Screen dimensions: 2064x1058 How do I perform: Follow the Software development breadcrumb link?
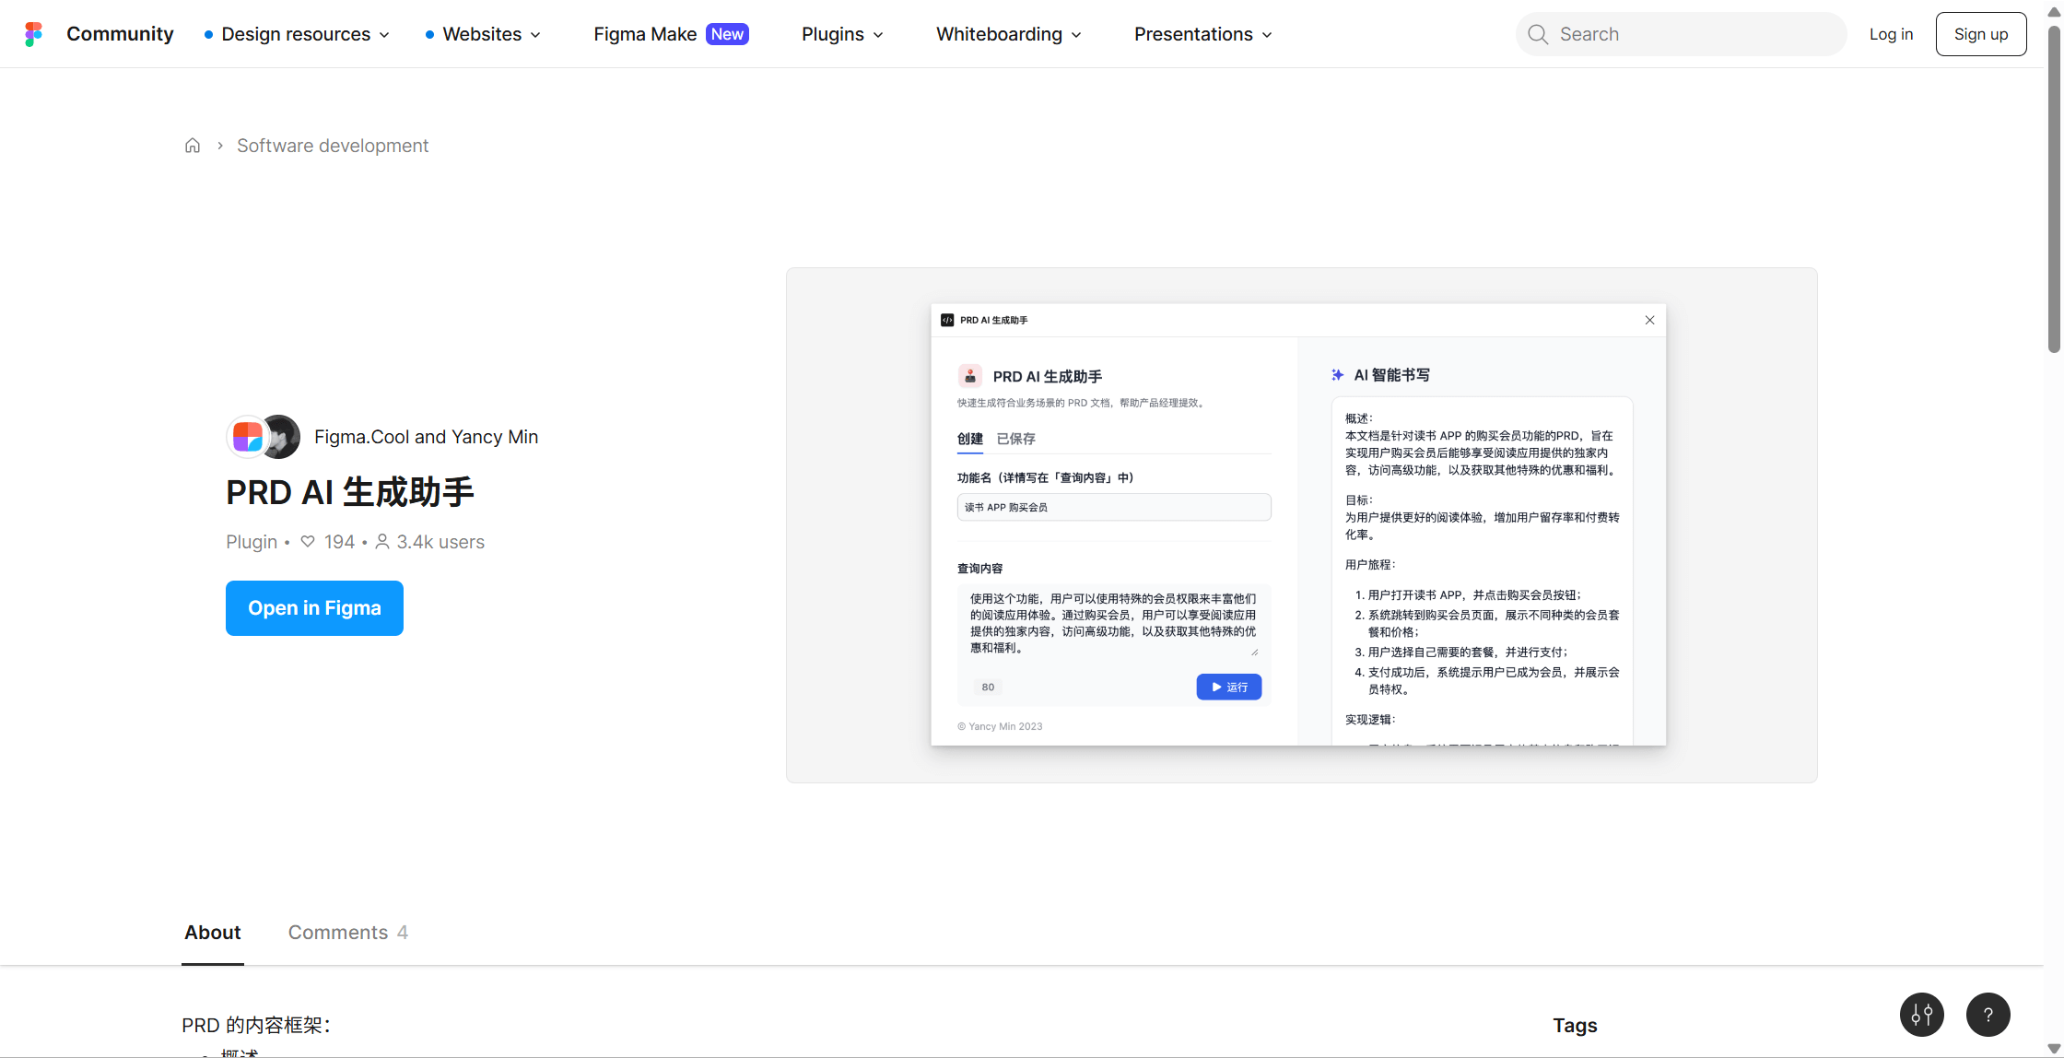333,146
